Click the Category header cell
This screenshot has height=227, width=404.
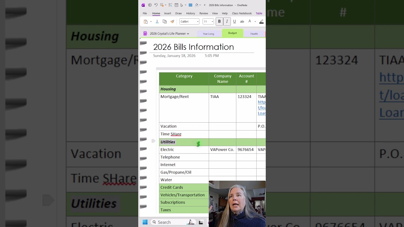click(x=184, y=79)
